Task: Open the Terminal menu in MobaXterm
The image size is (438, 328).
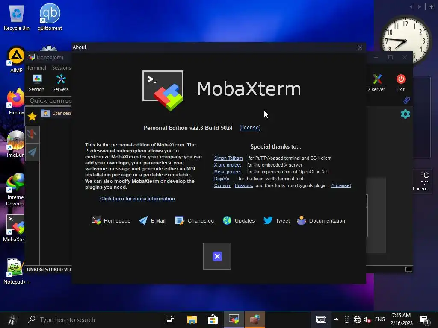Action: [x=37, y=68]
